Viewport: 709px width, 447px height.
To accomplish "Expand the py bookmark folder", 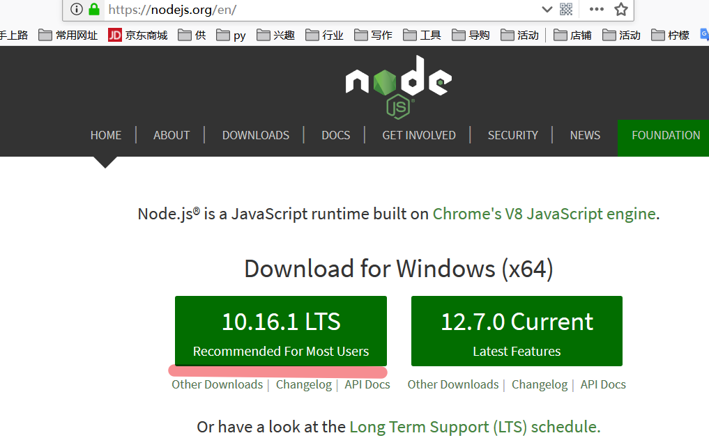I will pos(231,35).
